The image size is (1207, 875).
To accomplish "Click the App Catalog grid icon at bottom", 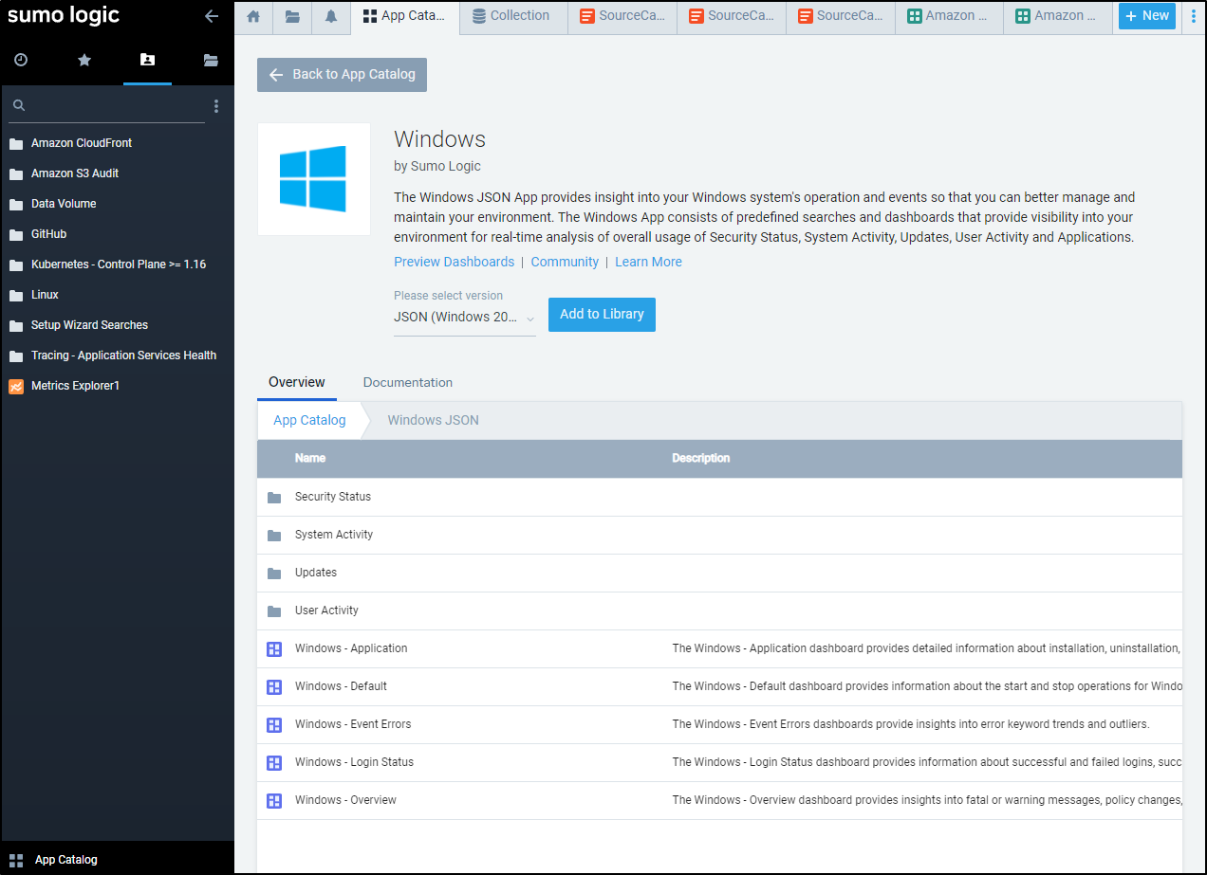I will click(x=16, y=861).
